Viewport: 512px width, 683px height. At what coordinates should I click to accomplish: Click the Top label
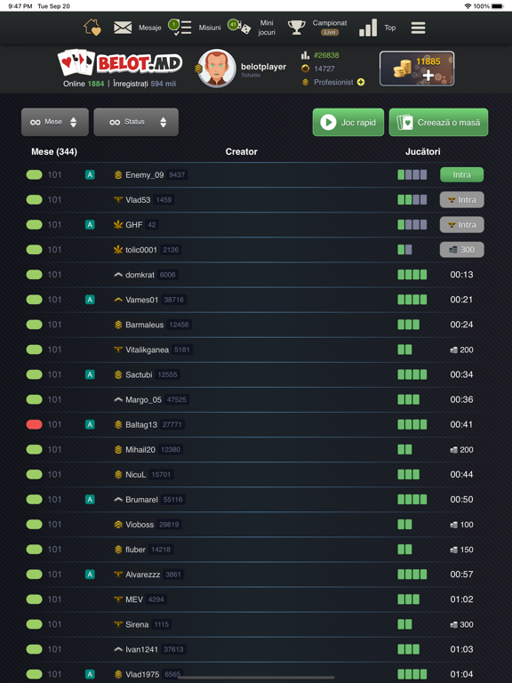point(389,28)
